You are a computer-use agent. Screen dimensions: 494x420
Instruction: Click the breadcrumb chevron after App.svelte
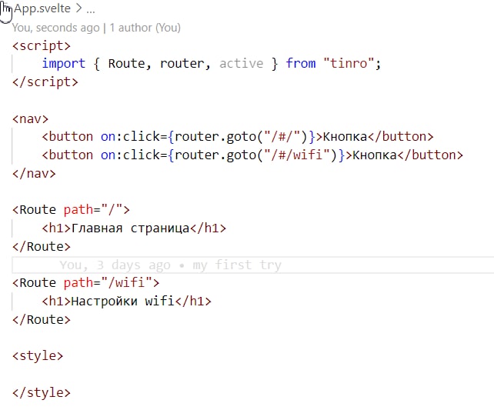(78, 8)
